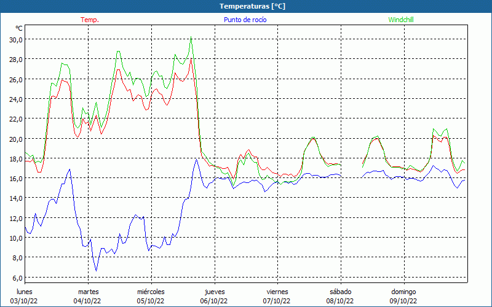
Task: Click the 'miércoles' day label
Action: point(151,292)
